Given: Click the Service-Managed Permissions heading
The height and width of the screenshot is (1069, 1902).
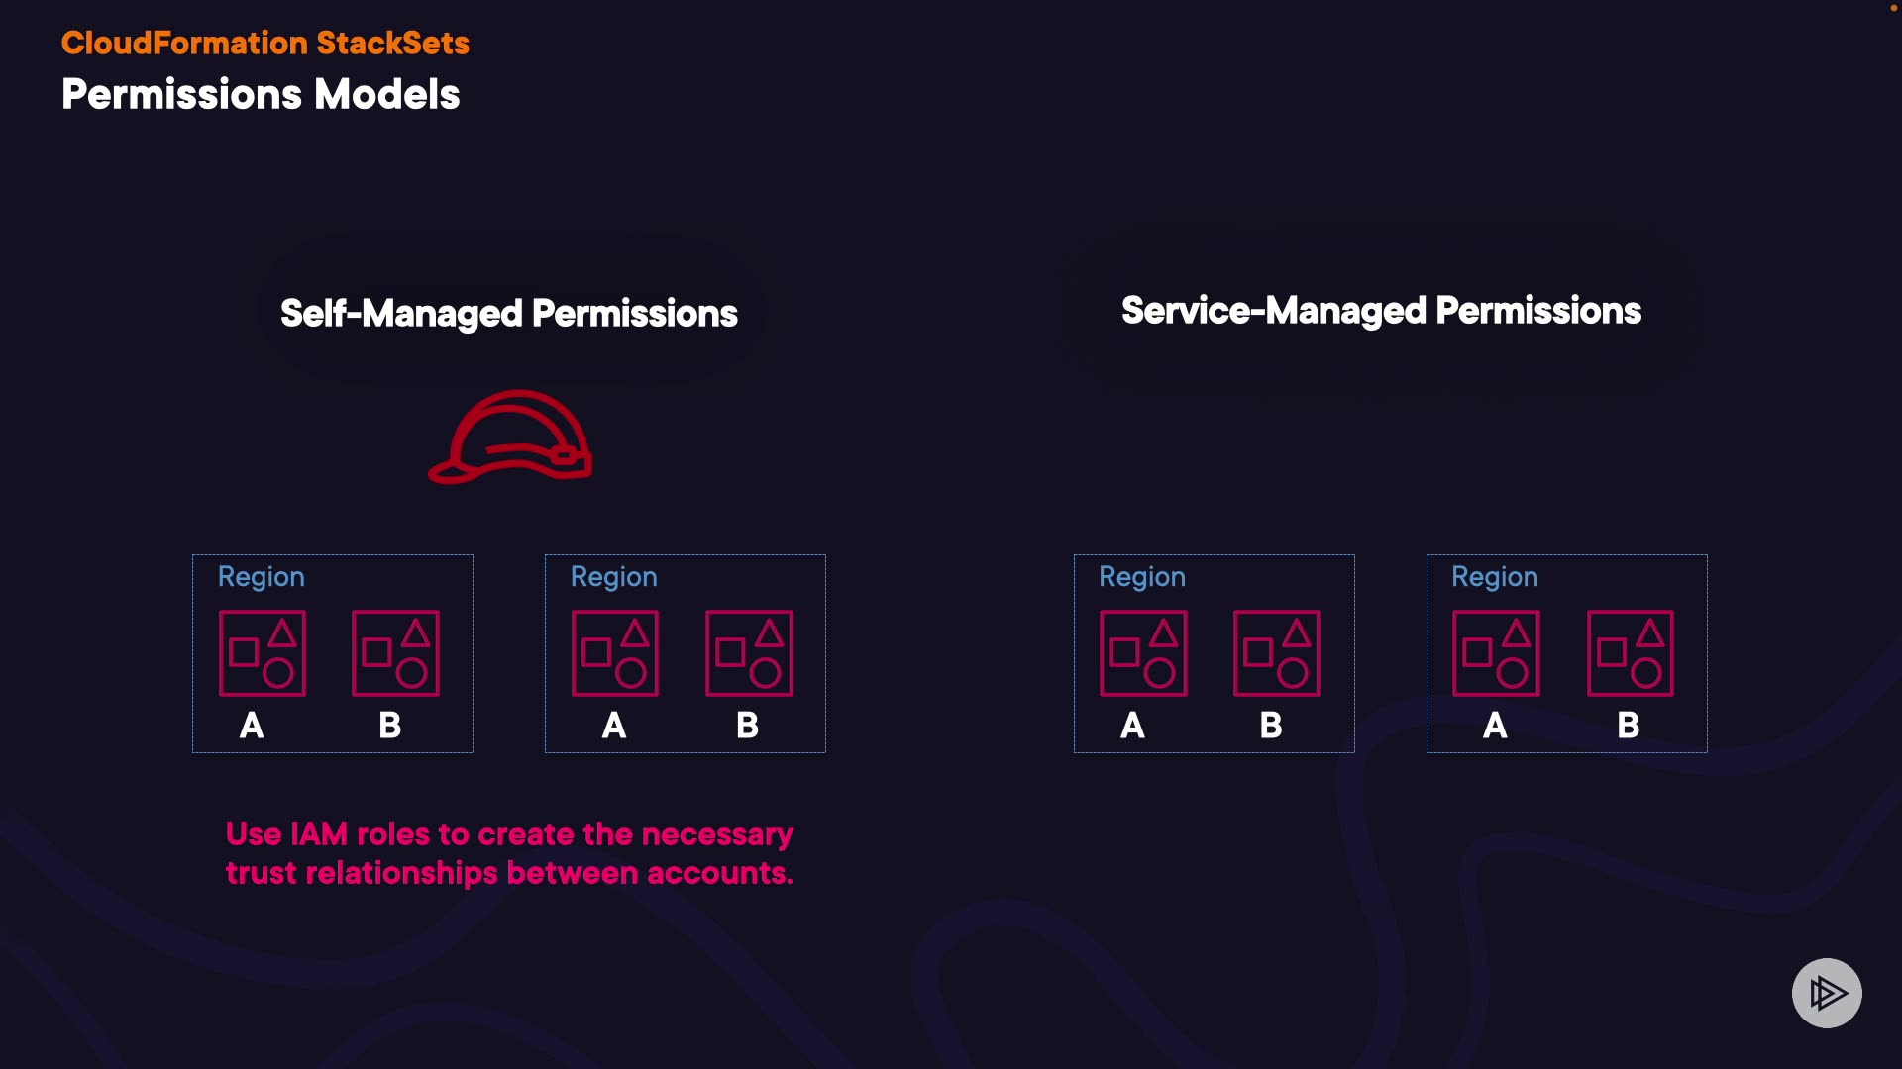Looking at the screenshot, I should pyautogui.click(x=1381, y=311).
